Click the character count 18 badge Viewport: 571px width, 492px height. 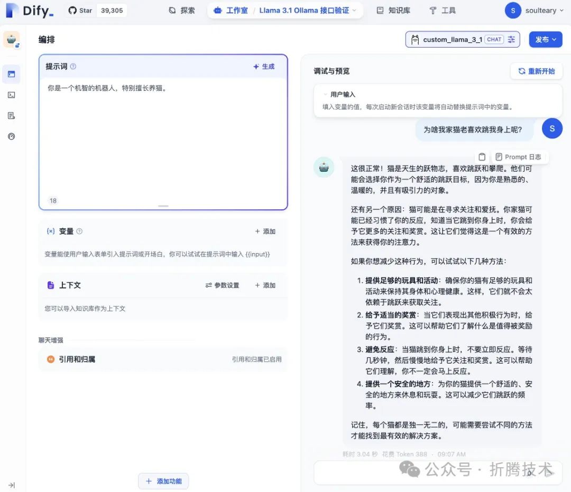[x=53, y=200]
